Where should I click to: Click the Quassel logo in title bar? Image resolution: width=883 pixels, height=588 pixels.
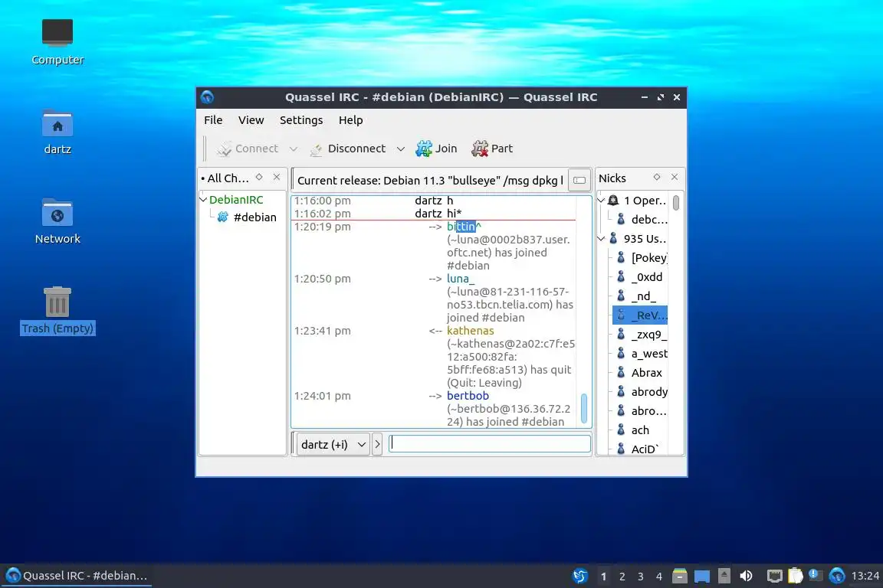click(x=207, y=96)
